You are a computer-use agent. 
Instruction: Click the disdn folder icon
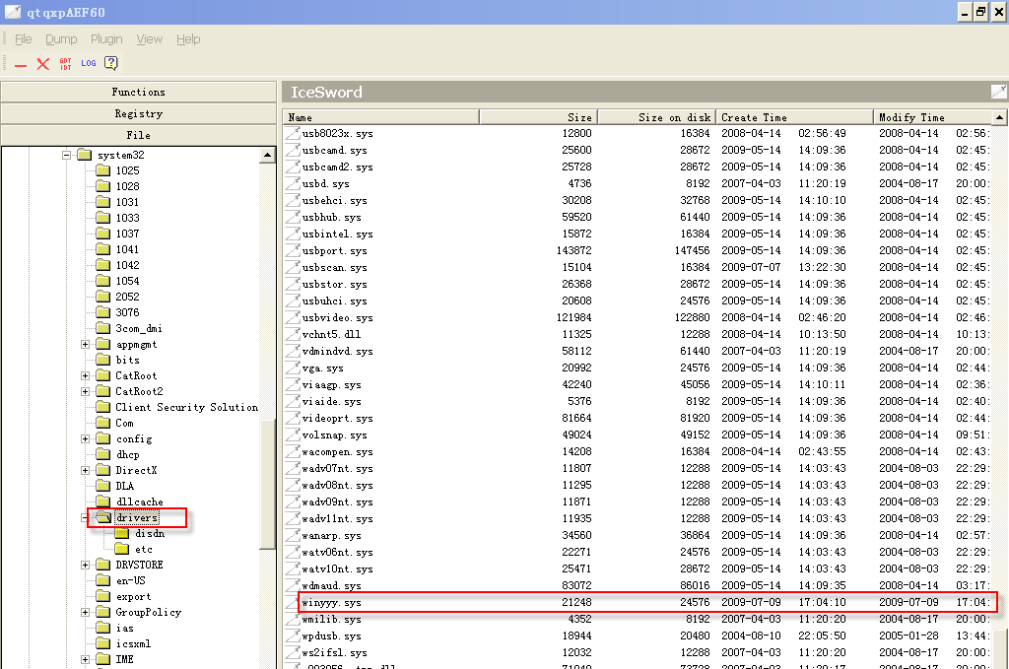pyautogui.click(x=122, y=533)
